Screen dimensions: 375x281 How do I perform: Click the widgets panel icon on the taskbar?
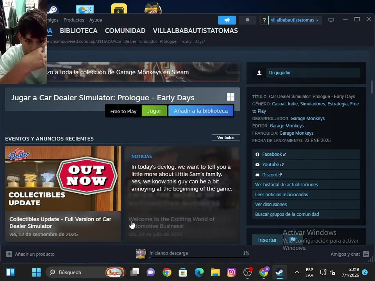(x=10, y=272)
